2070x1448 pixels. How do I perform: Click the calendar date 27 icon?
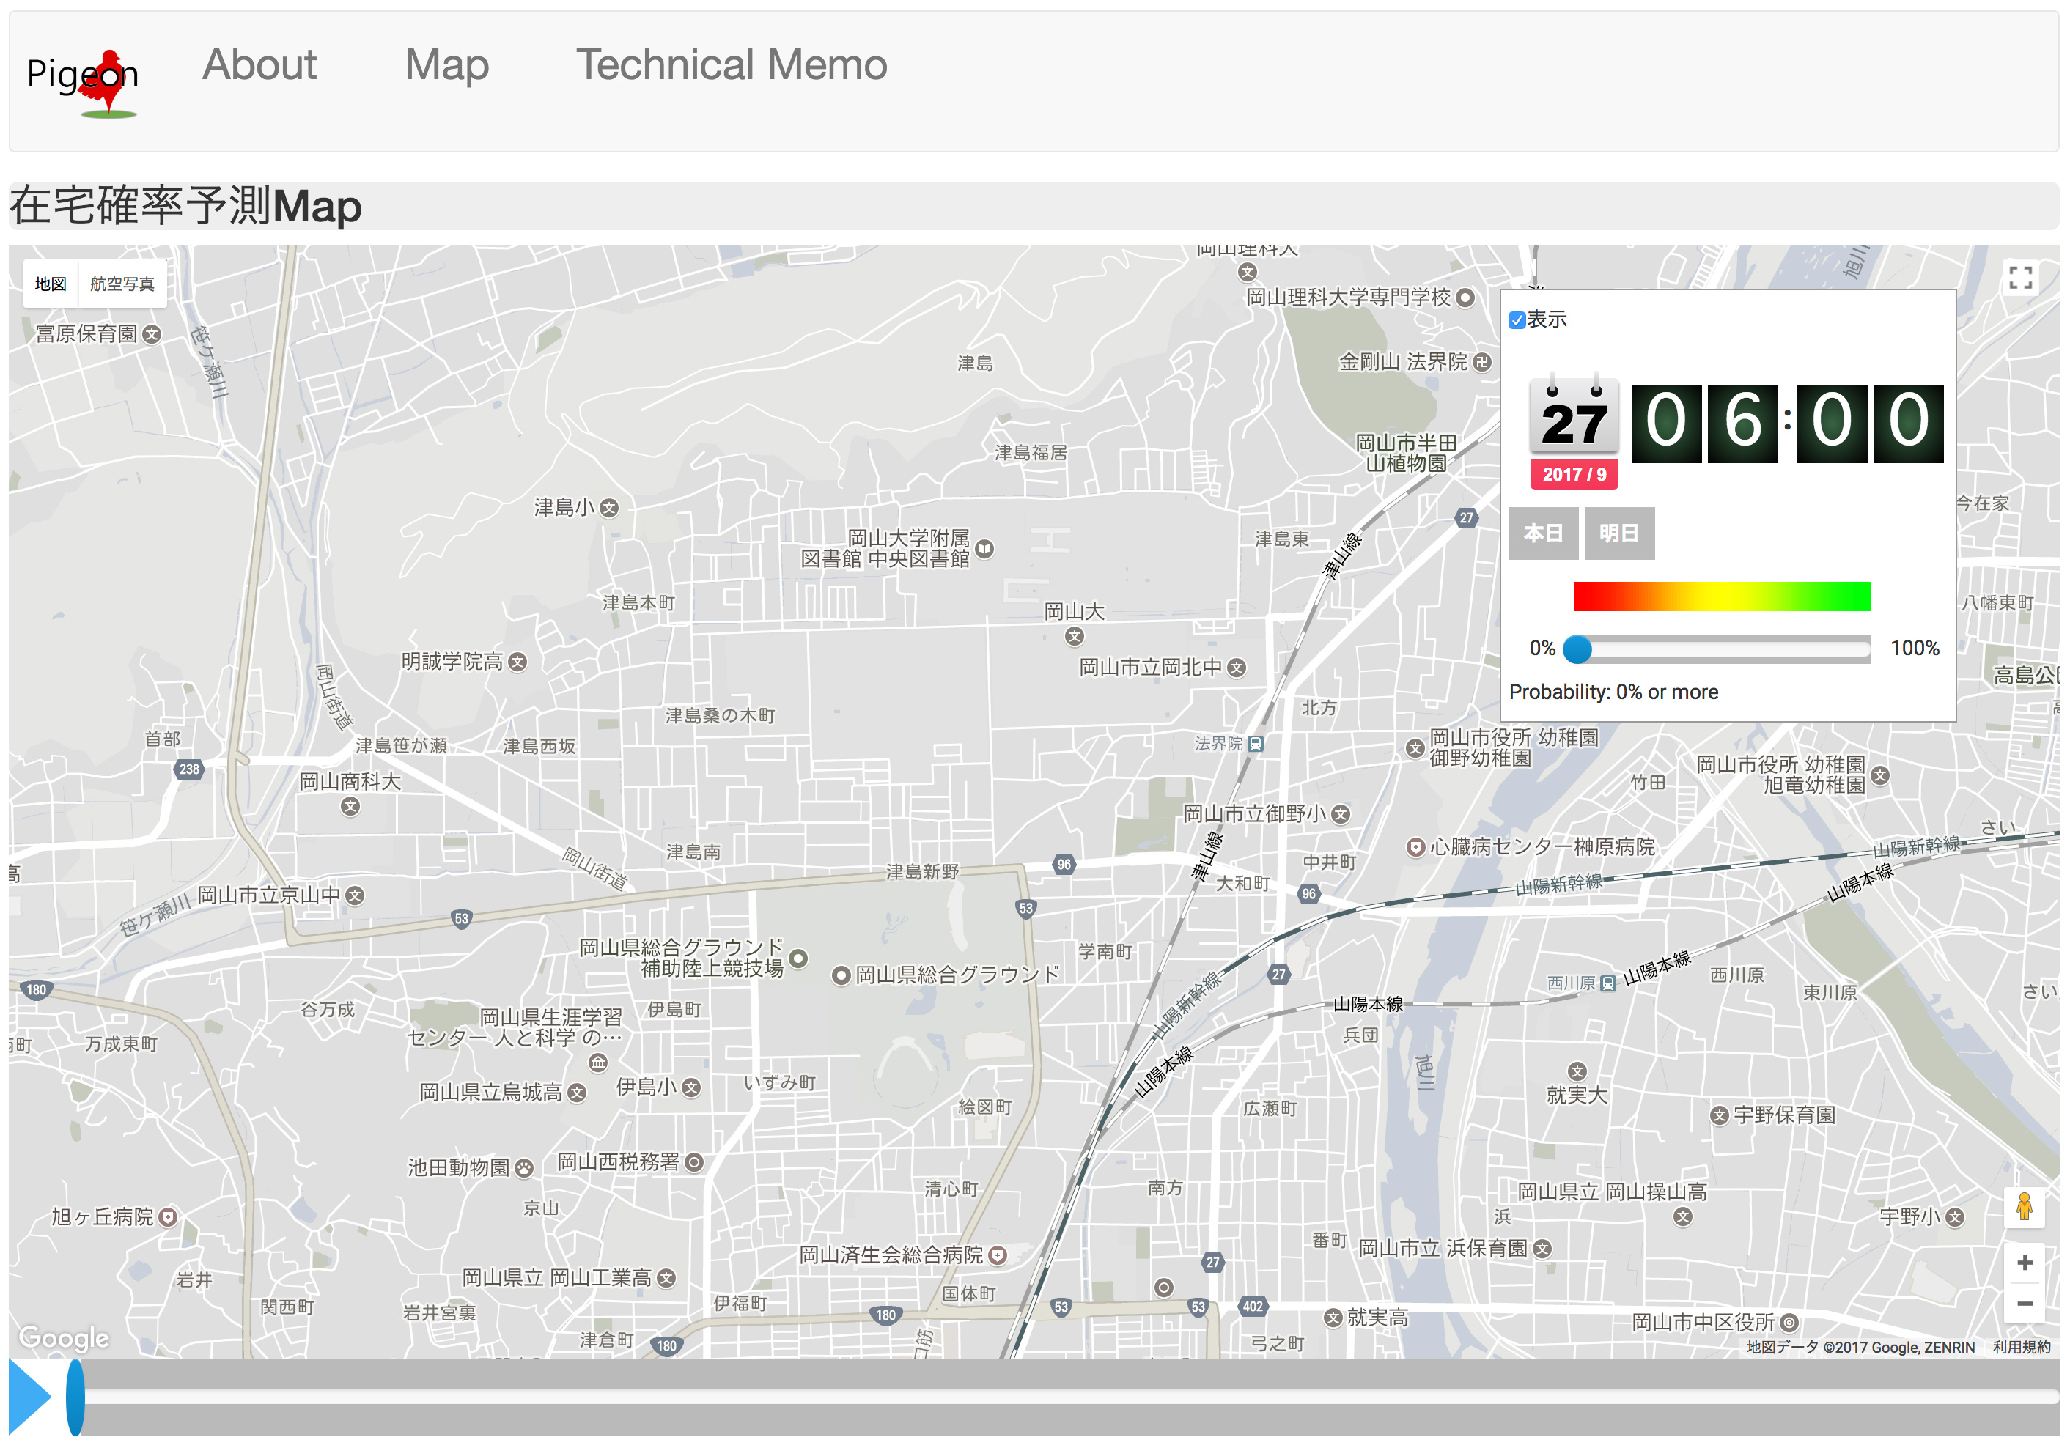1574,416
